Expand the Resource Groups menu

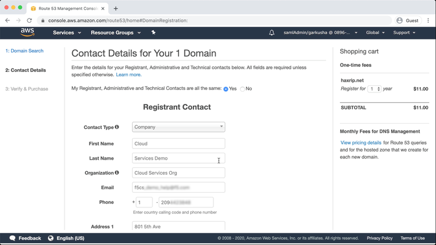(x=115, y=33)
